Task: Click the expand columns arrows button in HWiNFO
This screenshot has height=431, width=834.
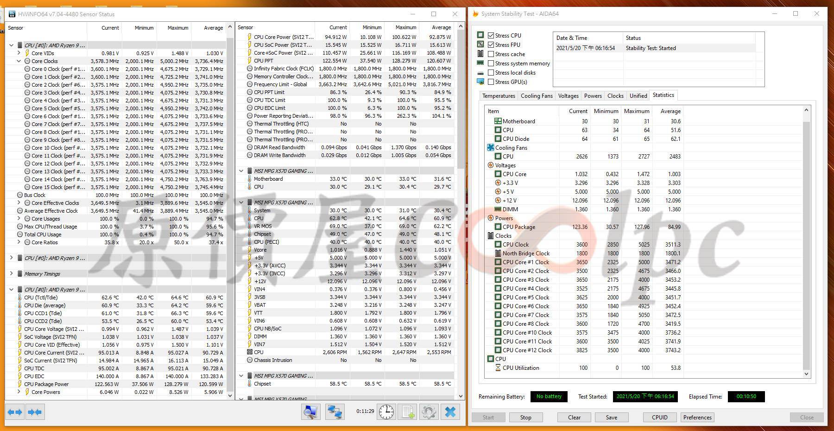Action: (x=15, y=412)
